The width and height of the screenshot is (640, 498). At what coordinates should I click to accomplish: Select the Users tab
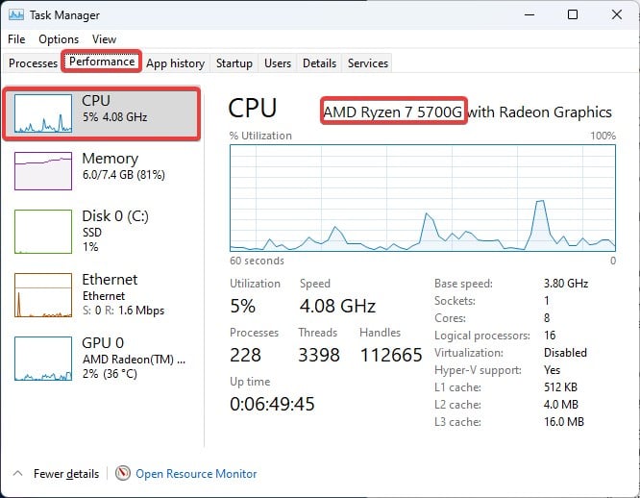pos(278,63)
